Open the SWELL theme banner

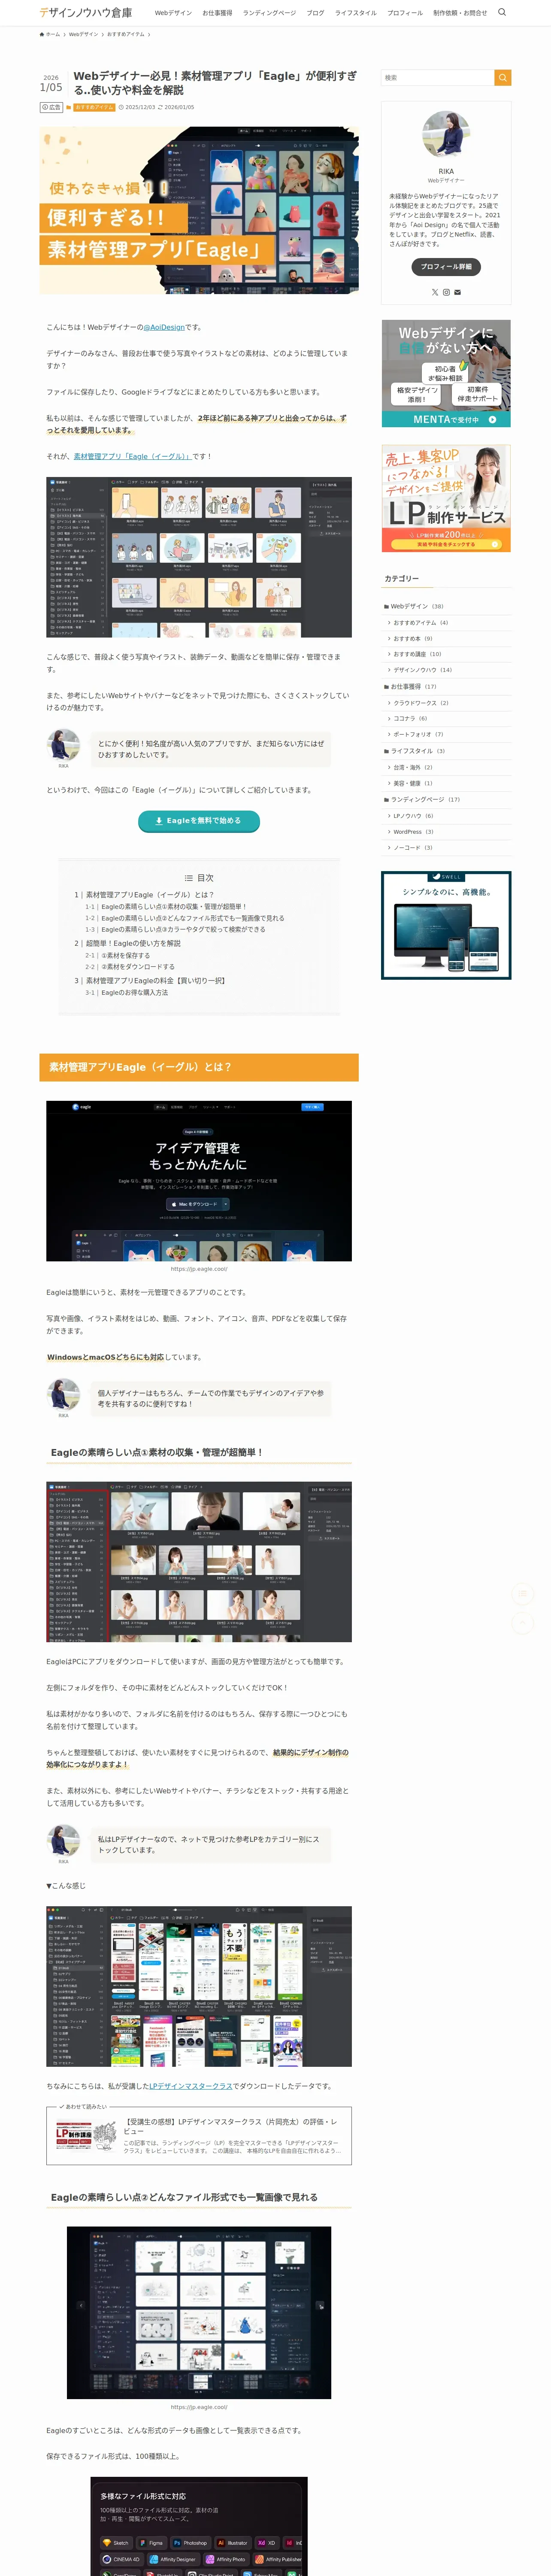pyautogui.click(x=446, y=925)
